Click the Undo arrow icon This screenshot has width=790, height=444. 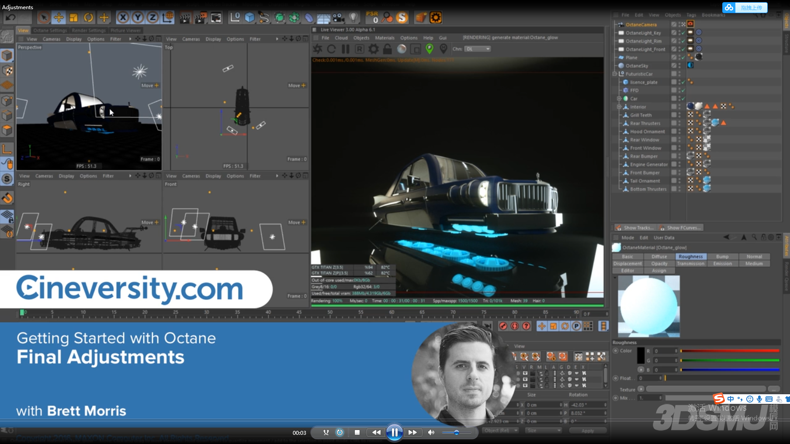10,17
